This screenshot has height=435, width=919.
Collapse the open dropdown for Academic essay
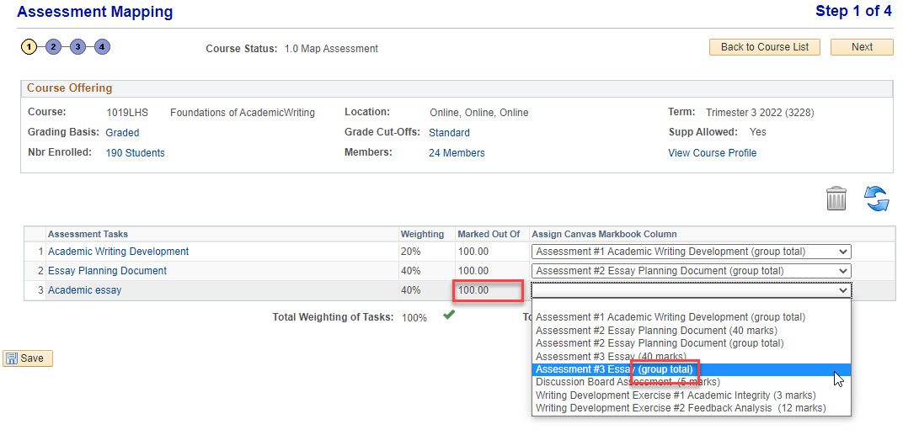point(691,290)
